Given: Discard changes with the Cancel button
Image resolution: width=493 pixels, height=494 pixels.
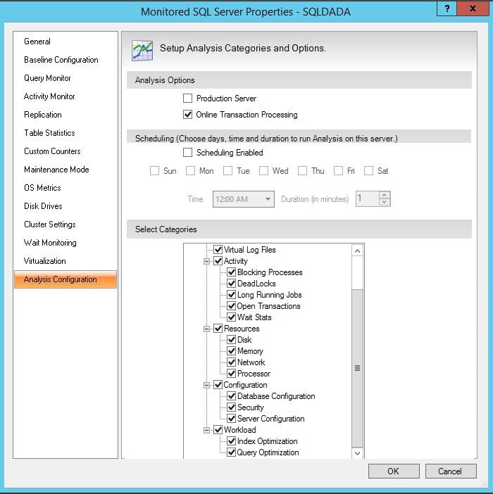Looking at the screenshot, I should [x=451, y=471].
